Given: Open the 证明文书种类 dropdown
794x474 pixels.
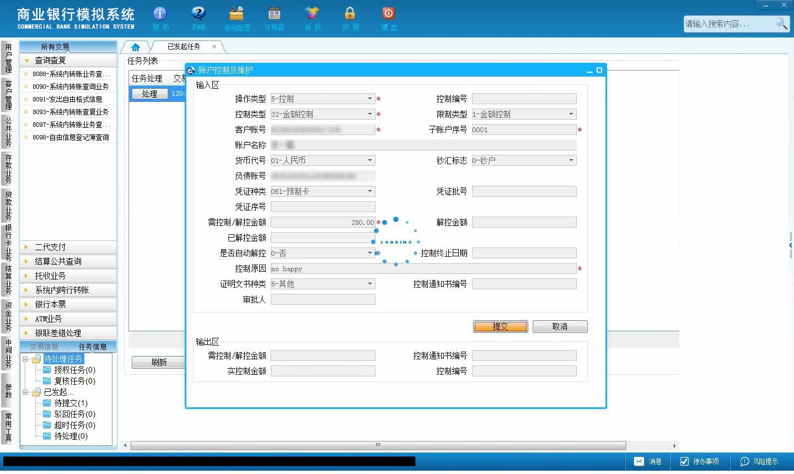Looking at the screenshot, I should [x=370, y=284].
